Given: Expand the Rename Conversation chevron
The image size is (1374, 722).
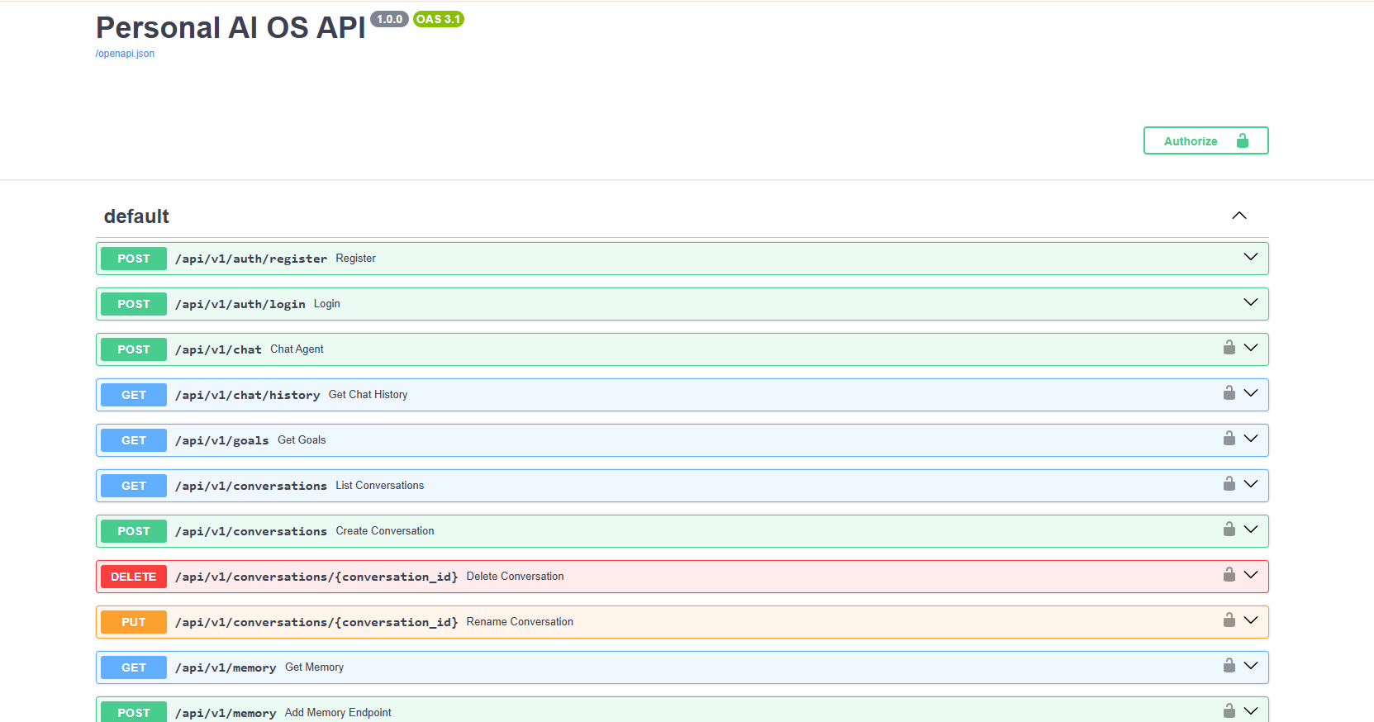Looking at the screenshot, I should point(1251,620).
